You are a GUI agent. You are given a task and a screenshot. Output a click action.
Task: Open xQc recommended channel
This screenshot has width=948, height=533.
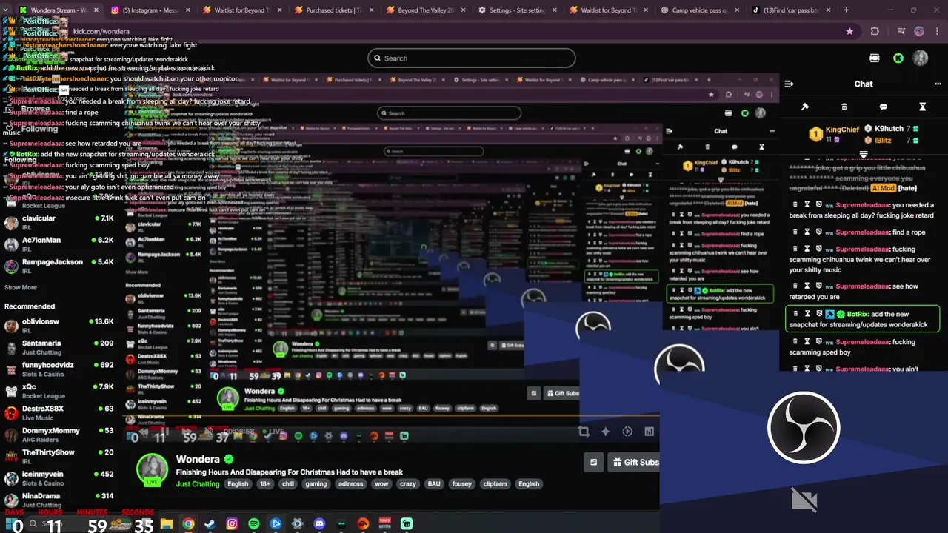pyautogui.click(x=59, y=391)
